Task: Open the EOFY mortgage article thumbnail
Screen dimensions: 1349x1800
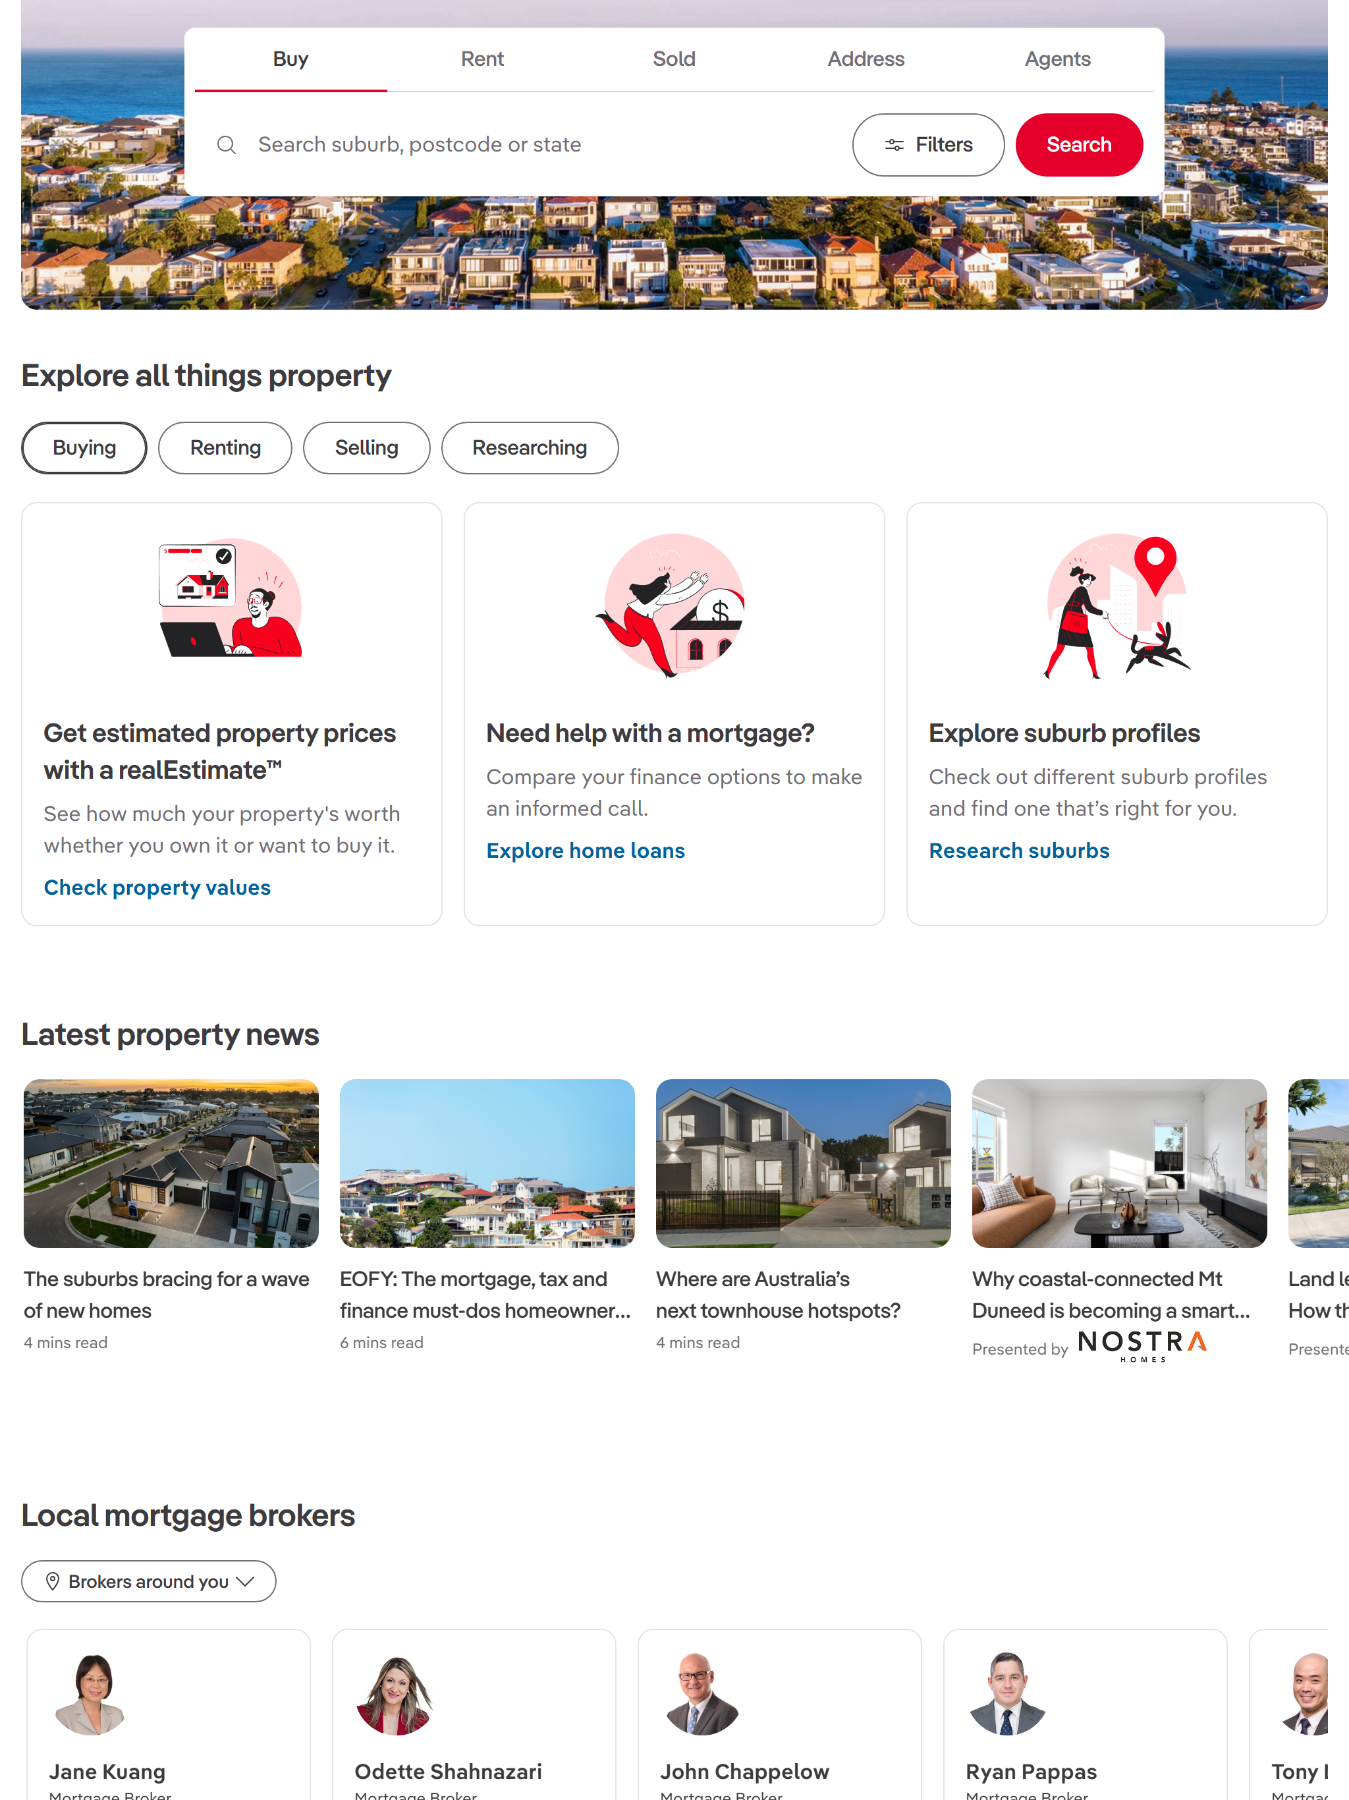Action: (x=487, y=1163)
